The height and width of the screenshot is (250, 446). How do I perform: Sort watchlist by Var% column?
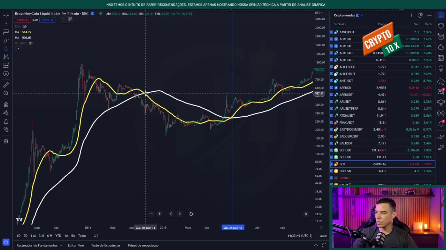(x=428, y=24)
